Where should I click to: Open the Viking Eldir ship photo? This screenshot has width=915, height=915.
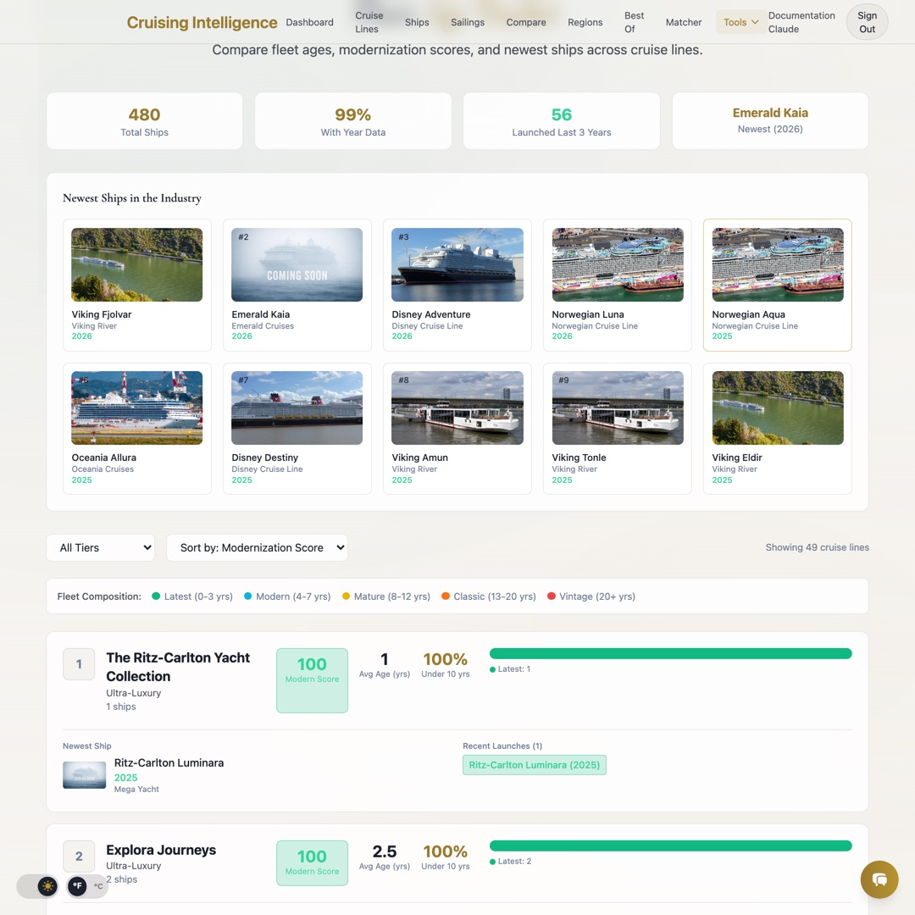coord(777,408)
